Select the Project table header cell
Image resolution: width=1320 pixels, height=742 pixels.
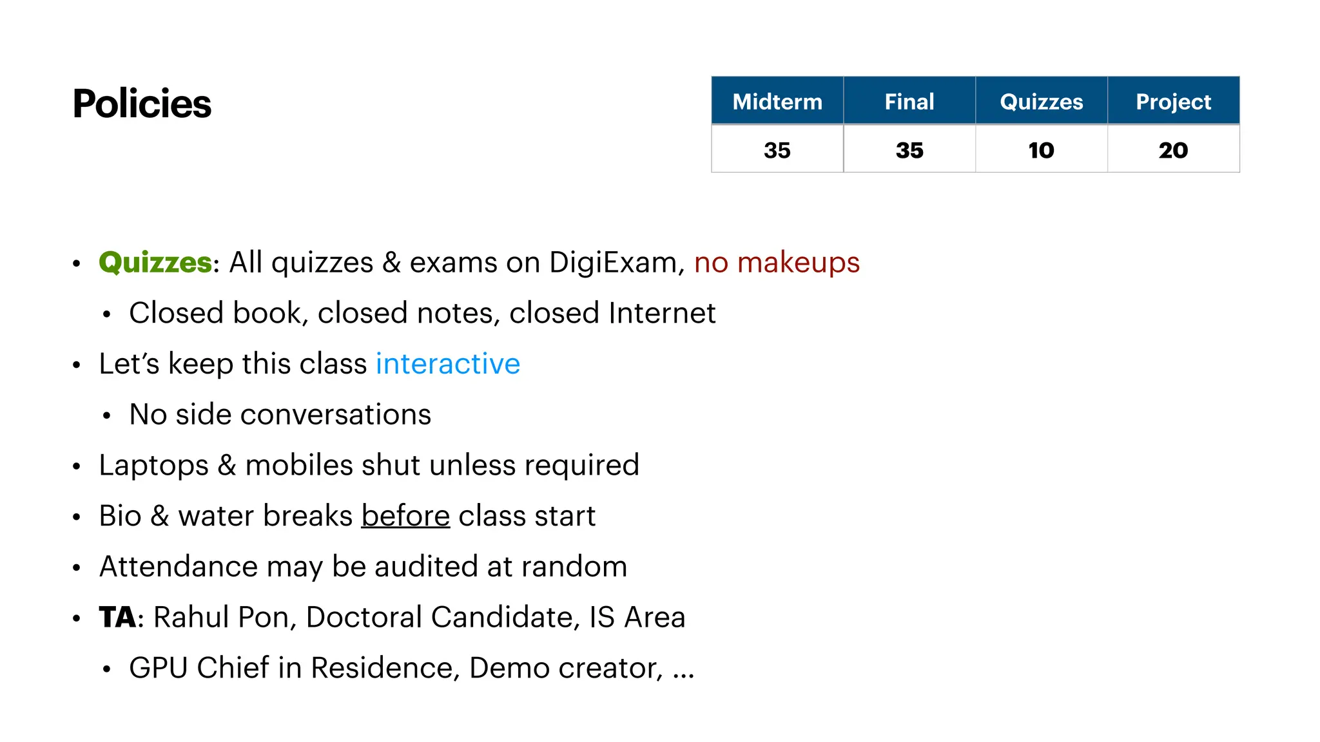coord(1174,100)
